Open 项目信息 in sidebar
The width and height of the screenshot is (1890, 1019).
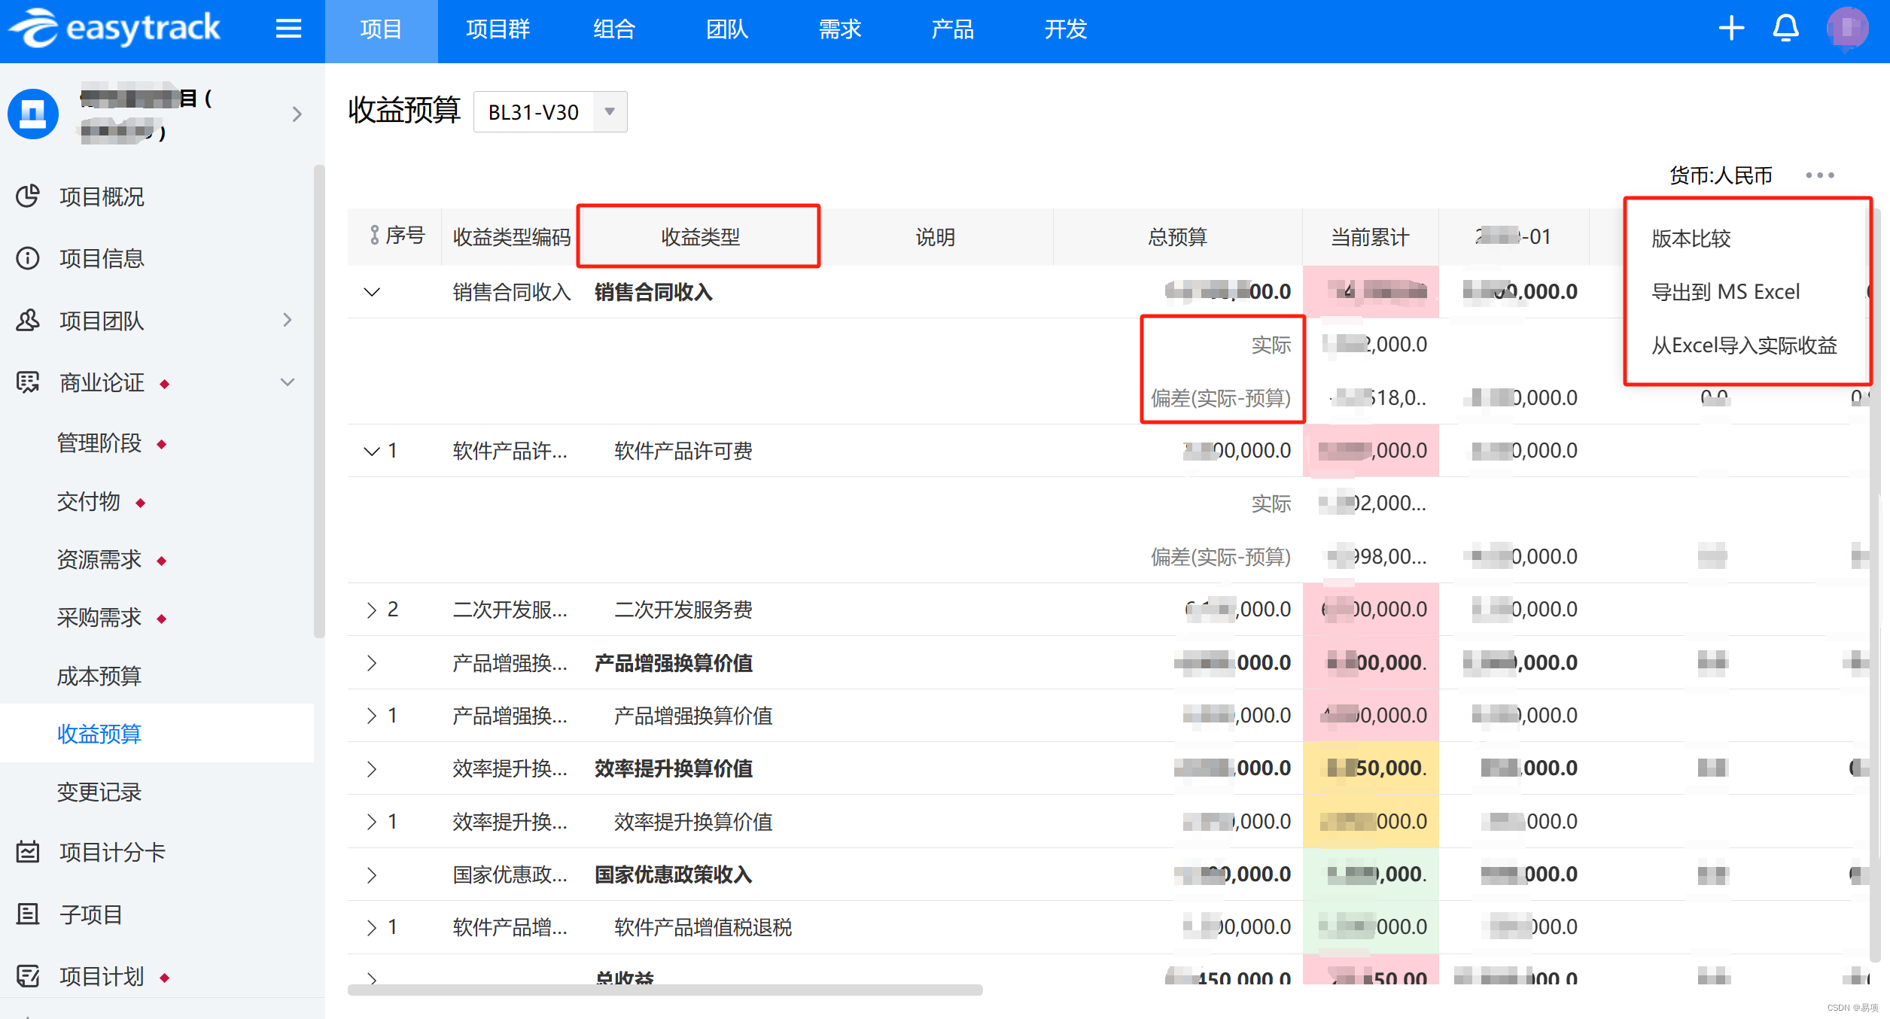102,258
